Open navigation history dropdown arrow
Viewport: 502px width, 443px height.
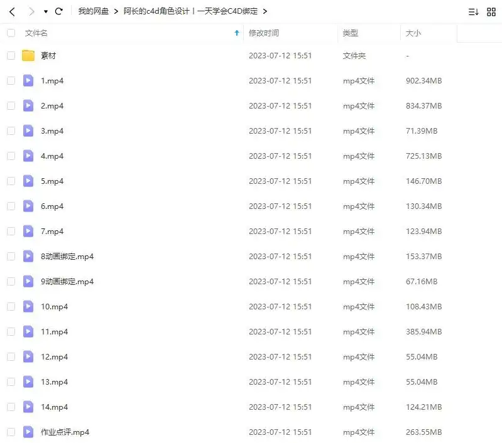click(46, 12)
